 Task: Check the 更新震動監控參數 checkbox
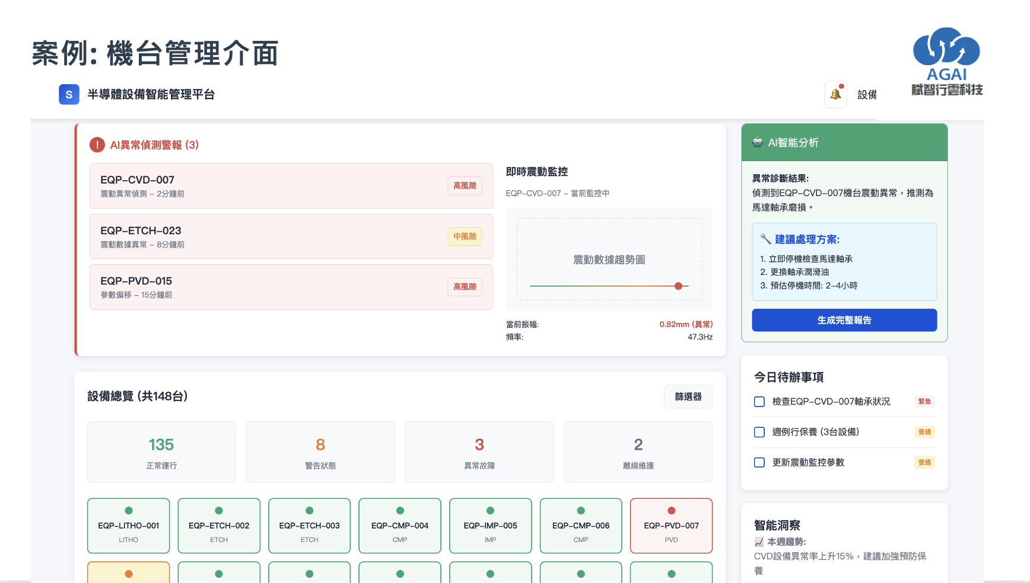(x=759, y=463)
